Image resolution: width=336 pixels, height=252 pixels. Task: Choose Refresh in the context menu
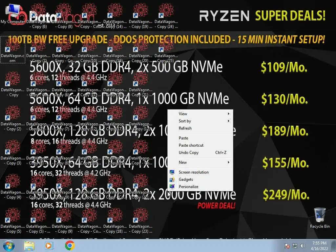[x=200, y=128]
